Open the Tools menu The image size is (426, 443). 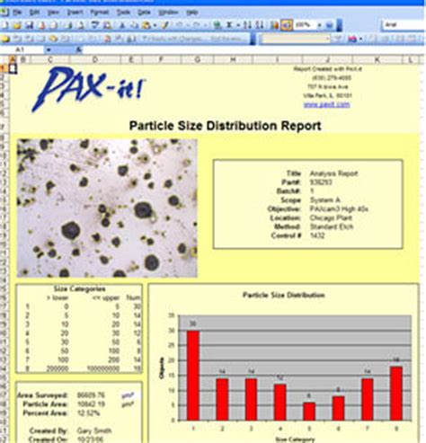123,13
